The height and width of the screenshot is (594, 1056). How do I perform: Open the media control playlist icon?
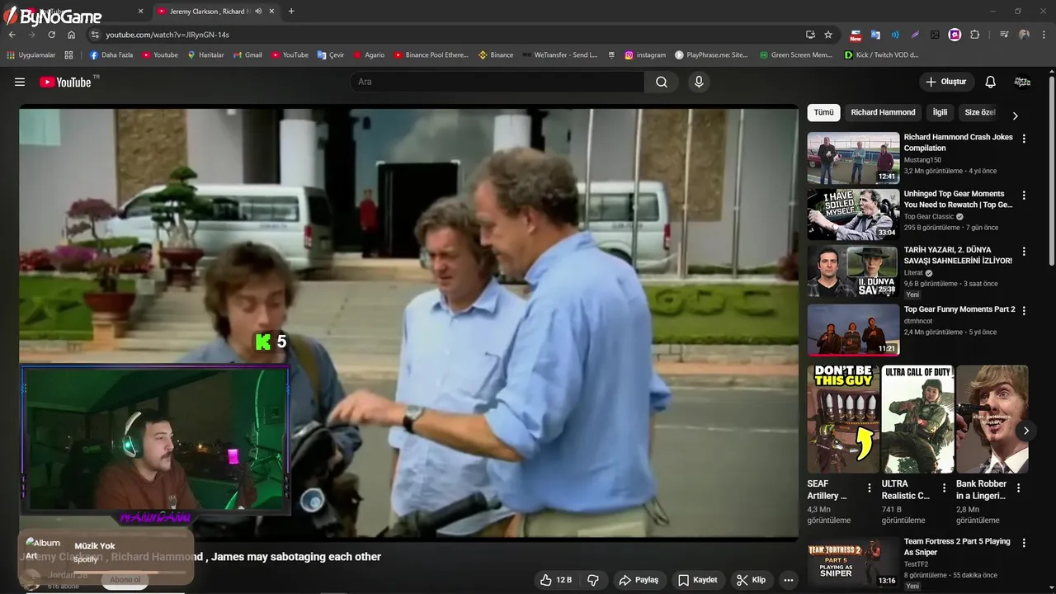(1004, 35)
